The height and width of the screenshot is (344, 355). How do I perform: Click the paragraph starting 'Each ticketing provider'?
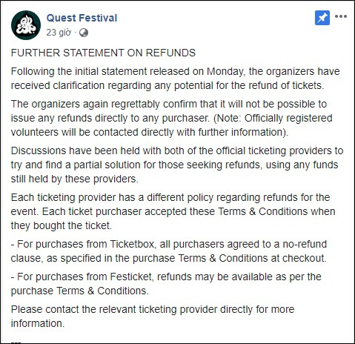(x=173, y=211)
